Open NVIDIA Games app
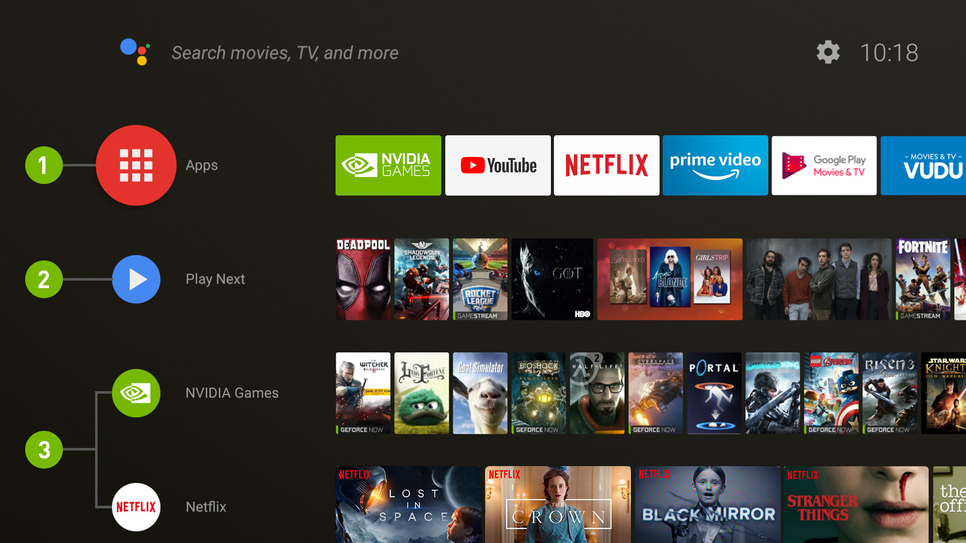This screenshot has height=543, width=966. pyautogui.click(x=388, y=164)
